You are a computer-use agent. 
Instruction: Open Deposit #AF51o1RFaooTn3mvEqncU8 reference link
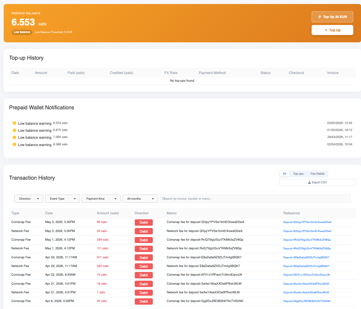pyautogui.click(x=306, y=275)
